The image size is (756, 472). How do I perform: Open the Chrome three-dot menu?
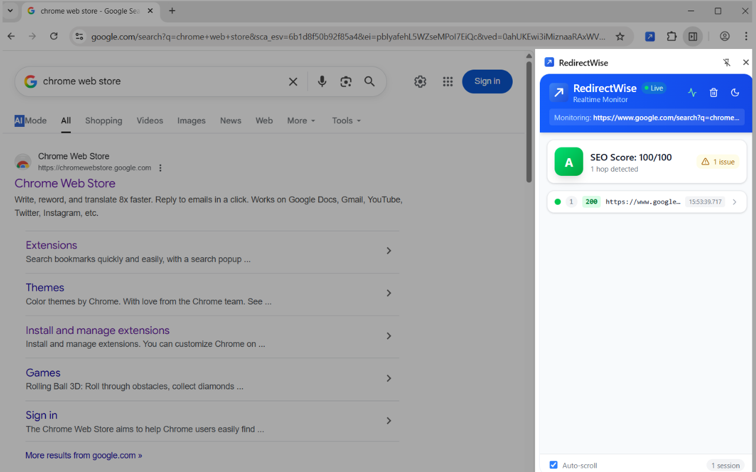tap(746, 37)
